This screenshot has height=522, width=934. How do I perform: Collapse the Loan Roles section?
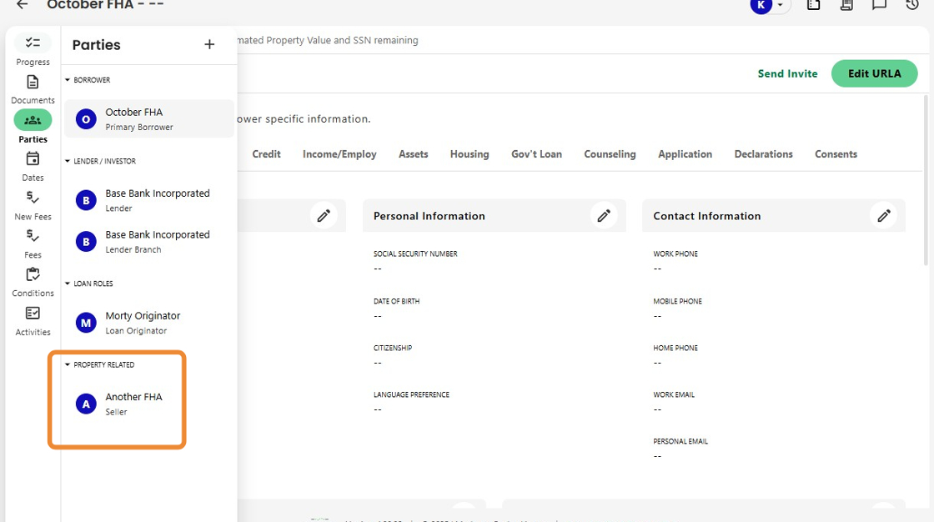pos(68,284)
